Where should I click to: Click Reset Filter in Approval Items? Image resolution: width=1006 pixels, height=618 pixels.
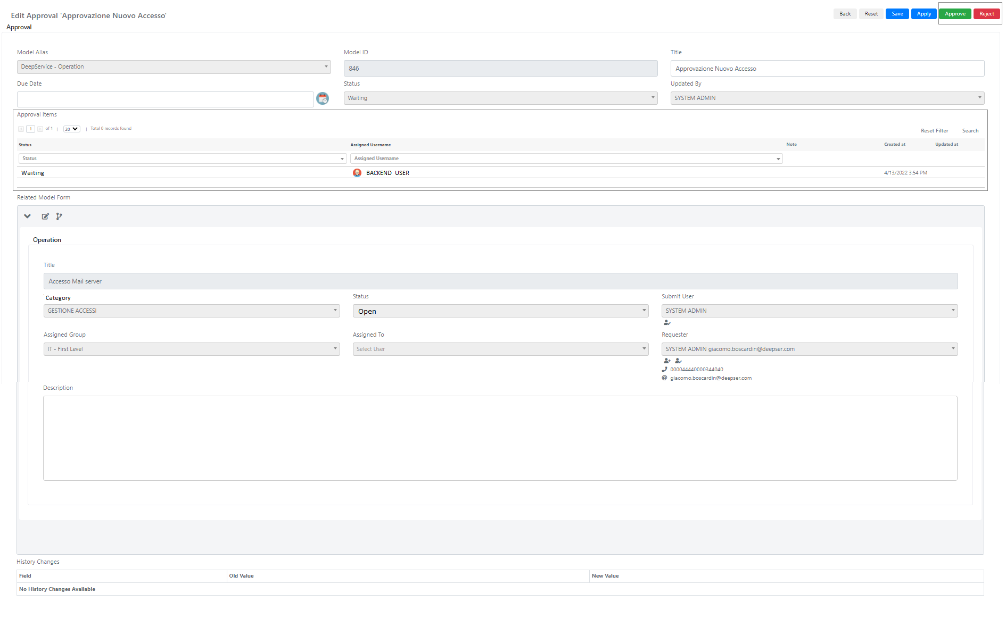[935, 131]
